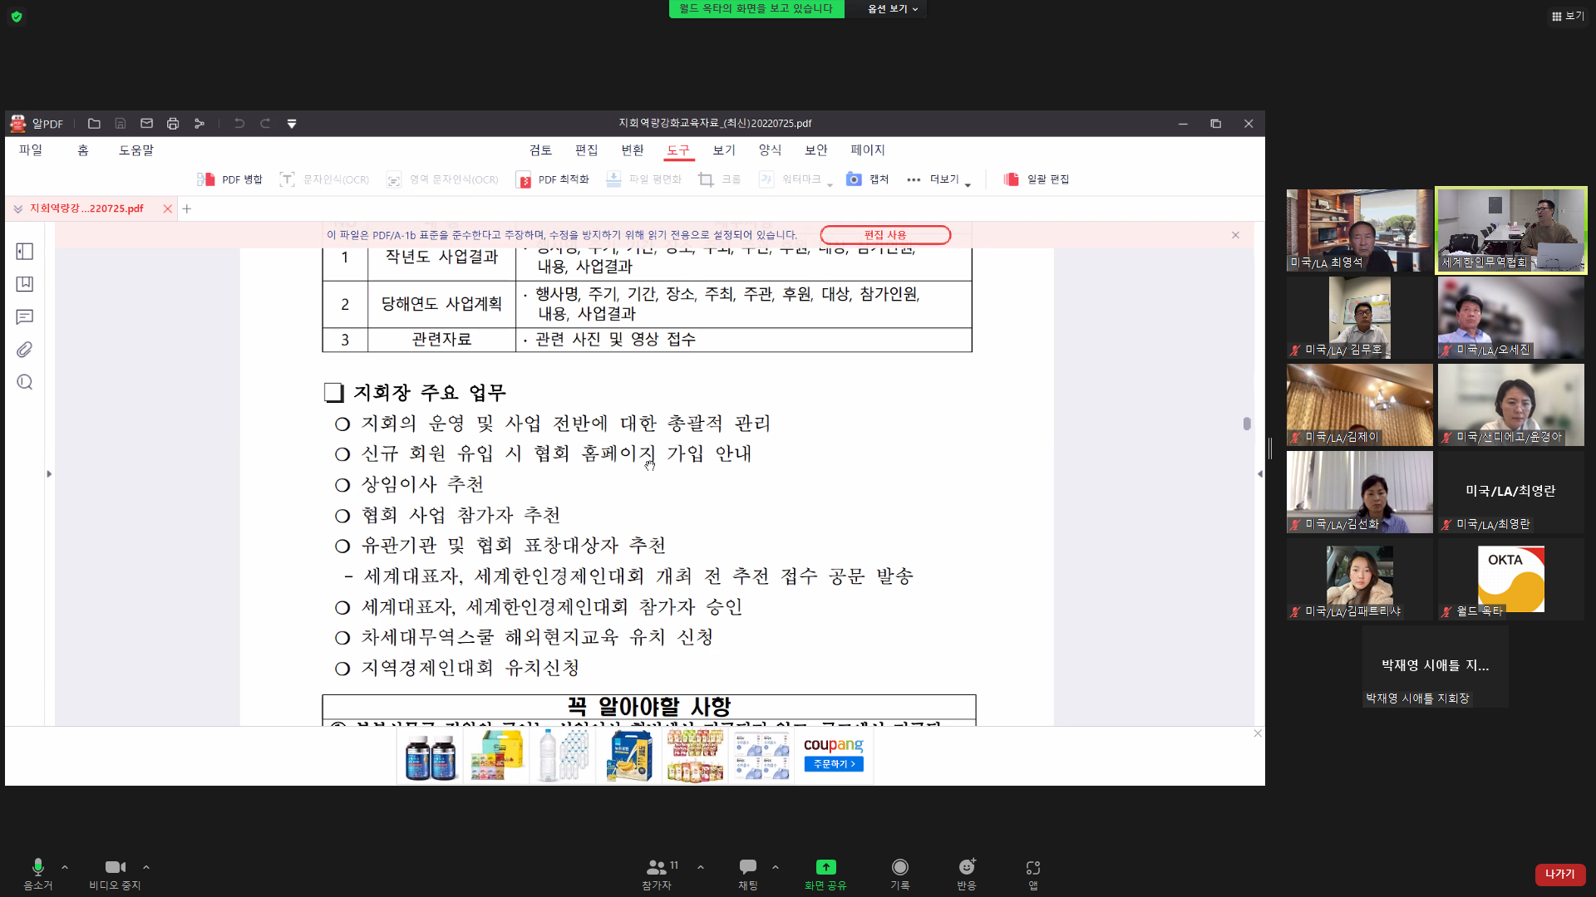Screen dimensions: 1596x897
Task: Open the search panel in the sidebar
Action: click(24, 381)
